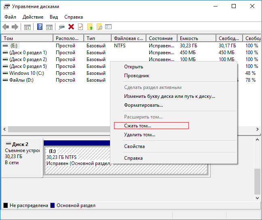
Task: Sort by the Свобод... column header
Action: pos(229,38)
